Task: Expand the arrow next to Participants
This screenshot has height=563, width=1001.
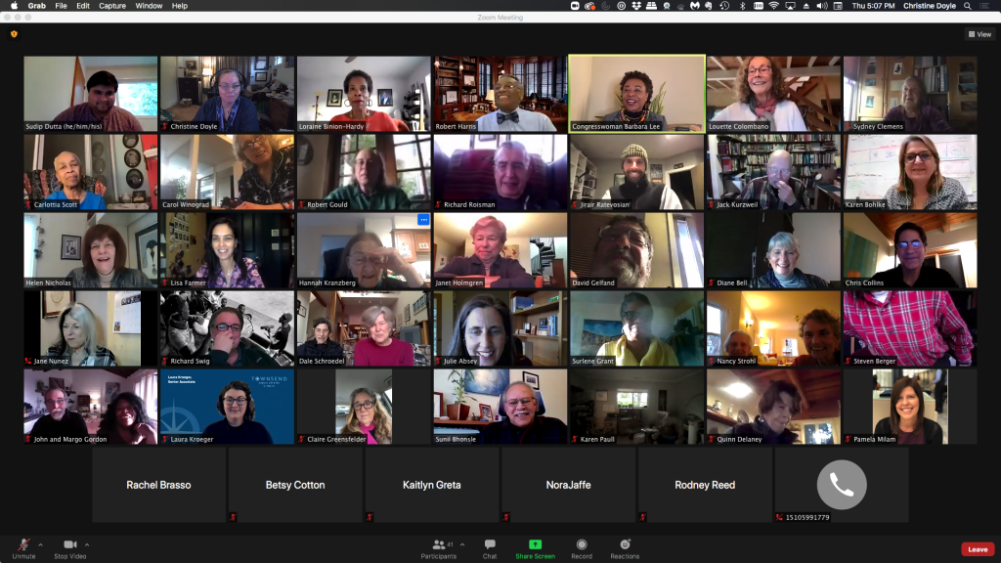Action: 462,544
